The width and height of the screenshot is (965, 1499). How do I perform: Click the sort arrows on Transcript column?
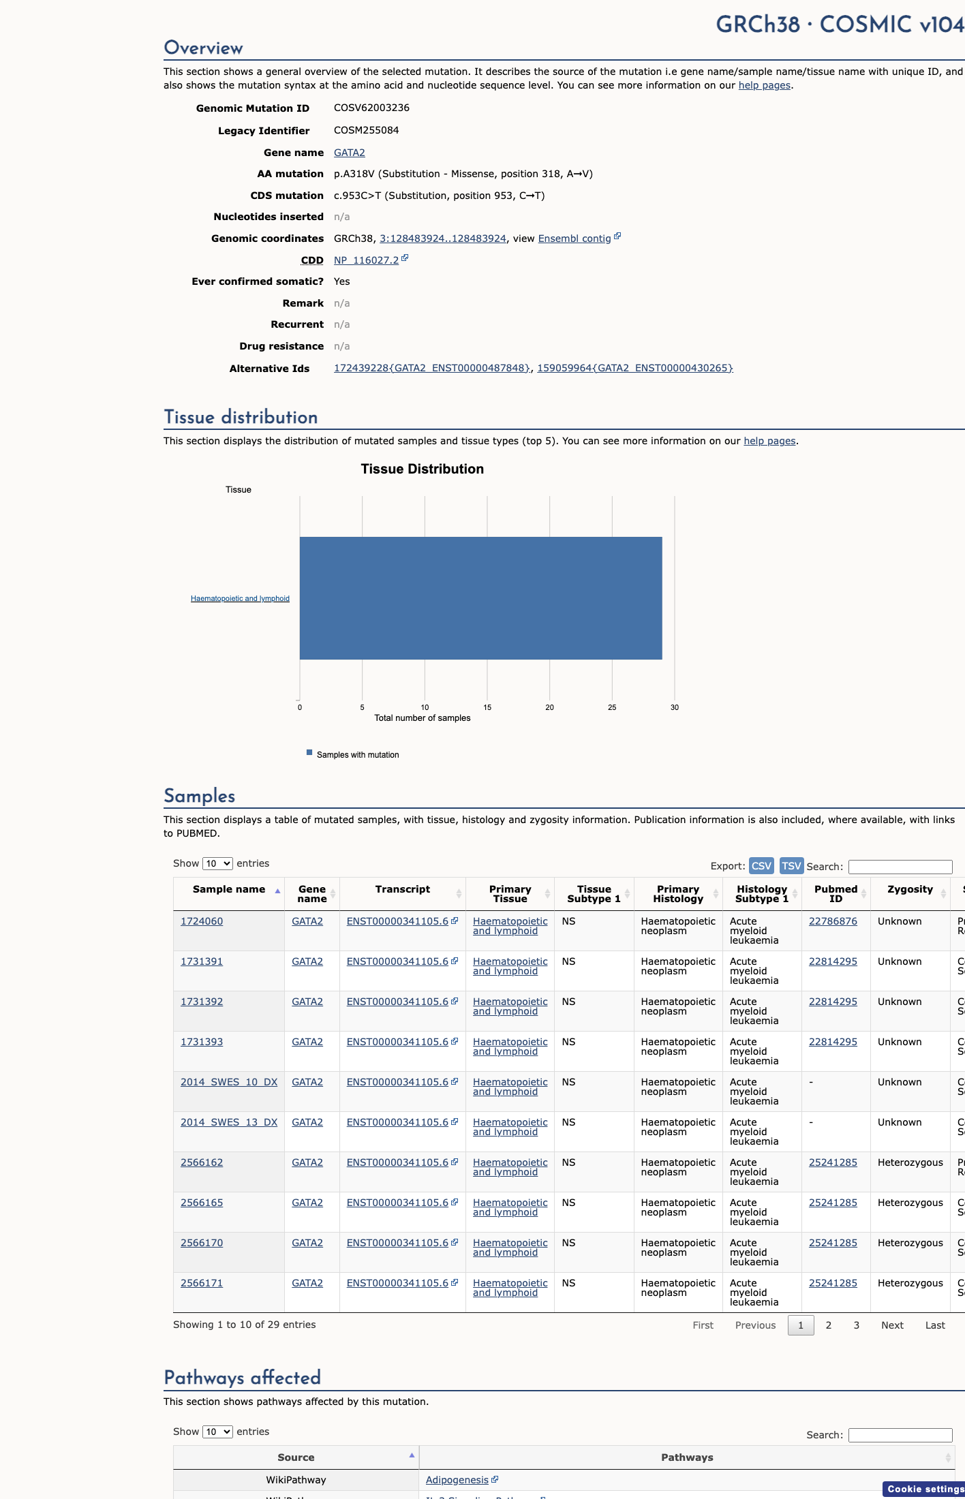coord(459,894)
